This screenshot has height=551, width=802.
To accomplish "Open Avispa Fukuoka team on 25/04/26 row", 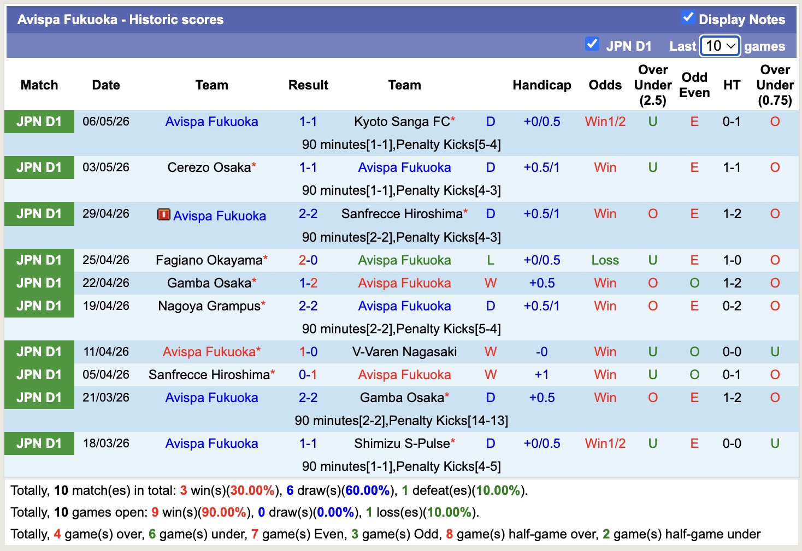I will tap(404, 260).
